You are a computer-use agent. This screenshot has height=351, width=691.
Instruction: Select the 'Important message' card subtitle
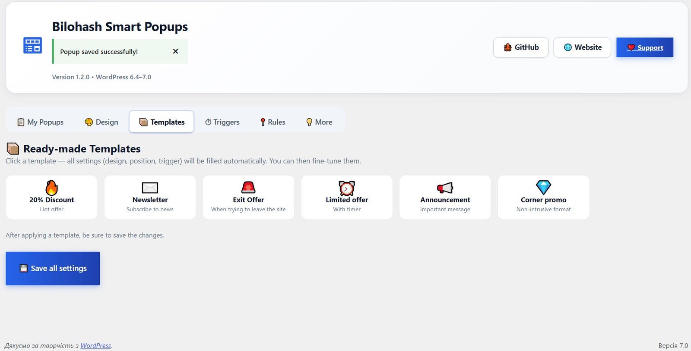[x=445, y=210]
